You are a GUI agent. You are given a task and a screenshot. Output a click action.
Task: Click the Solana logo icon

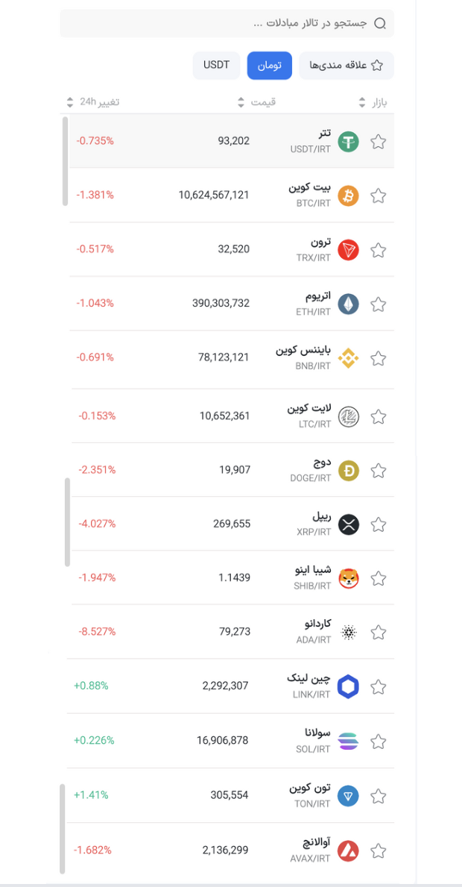(x=347, y=741)
